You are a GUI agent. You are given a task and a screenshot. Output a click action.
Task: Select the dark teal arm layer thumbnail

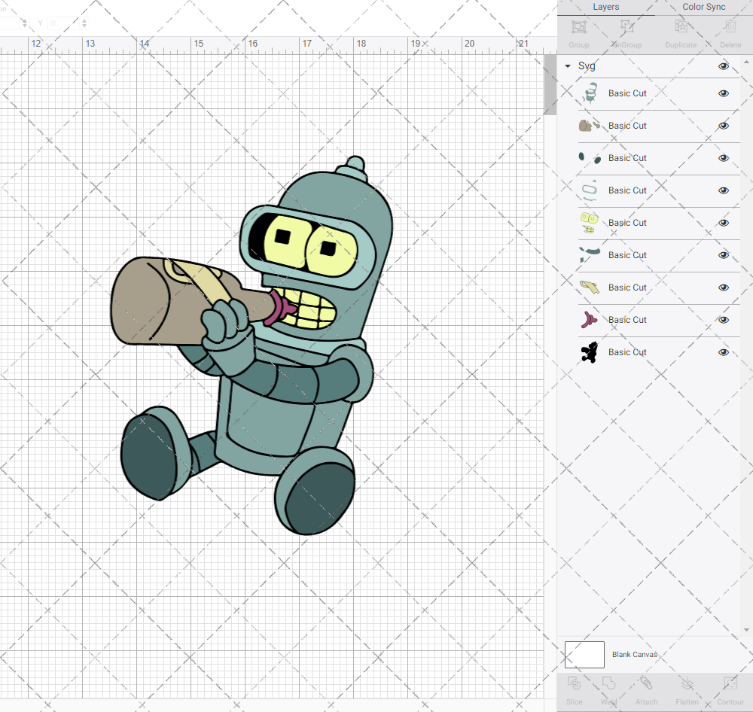(590, 255)
